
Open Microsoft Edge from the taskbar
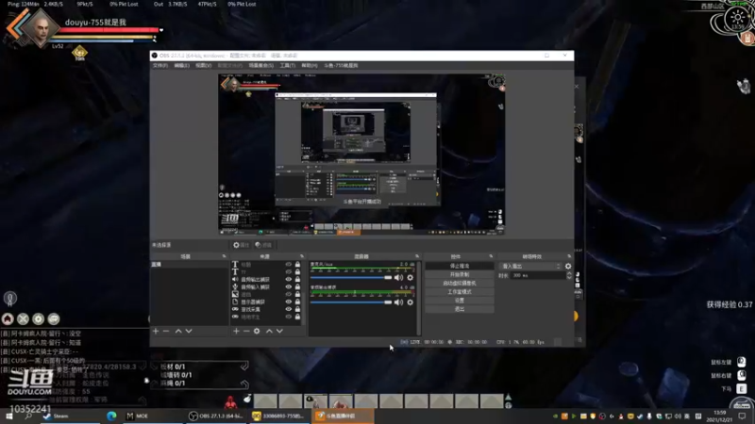[x=111, y=416]
